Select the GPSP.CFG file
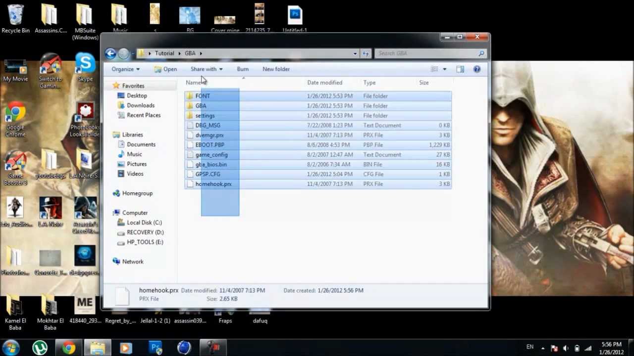 [318, 174]
